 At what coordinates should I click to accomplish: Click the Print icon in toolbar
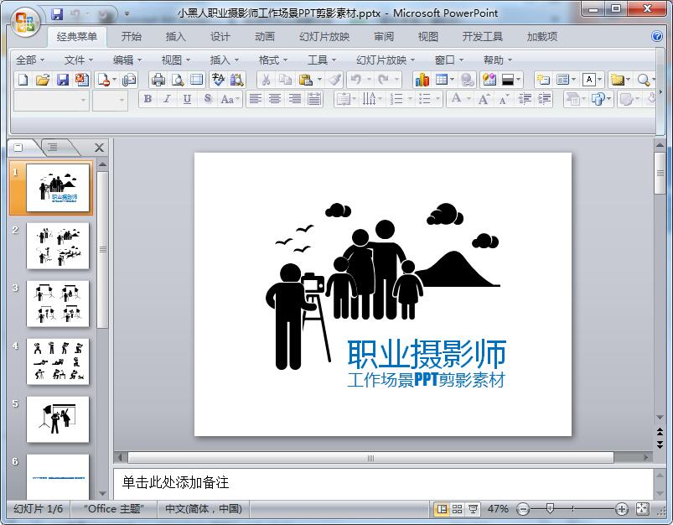158,80
